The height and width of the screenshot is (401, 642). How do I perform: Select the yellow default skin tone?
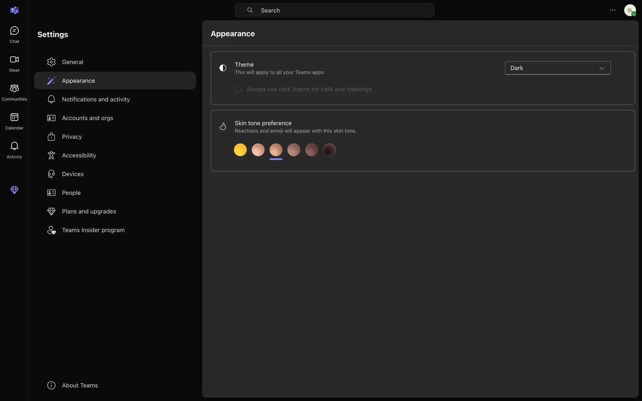tap(240, 150)
